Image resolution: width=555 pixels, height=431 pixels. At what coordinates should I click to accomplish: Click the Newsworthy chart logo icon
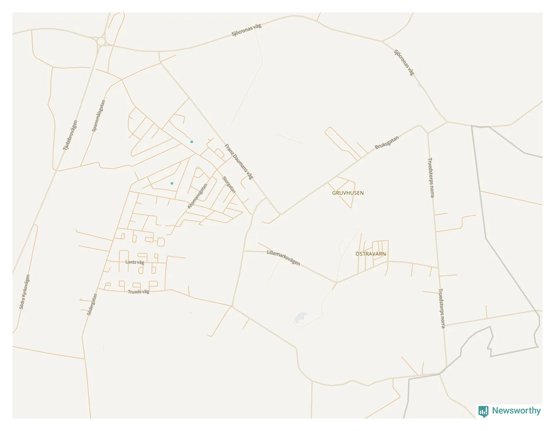483,411
